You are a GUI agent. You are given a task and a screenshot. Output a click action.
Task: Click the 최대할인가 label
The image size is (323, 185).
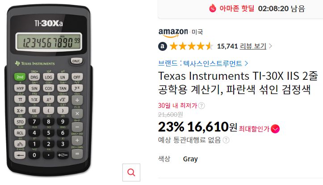click(x=254, y=129)
